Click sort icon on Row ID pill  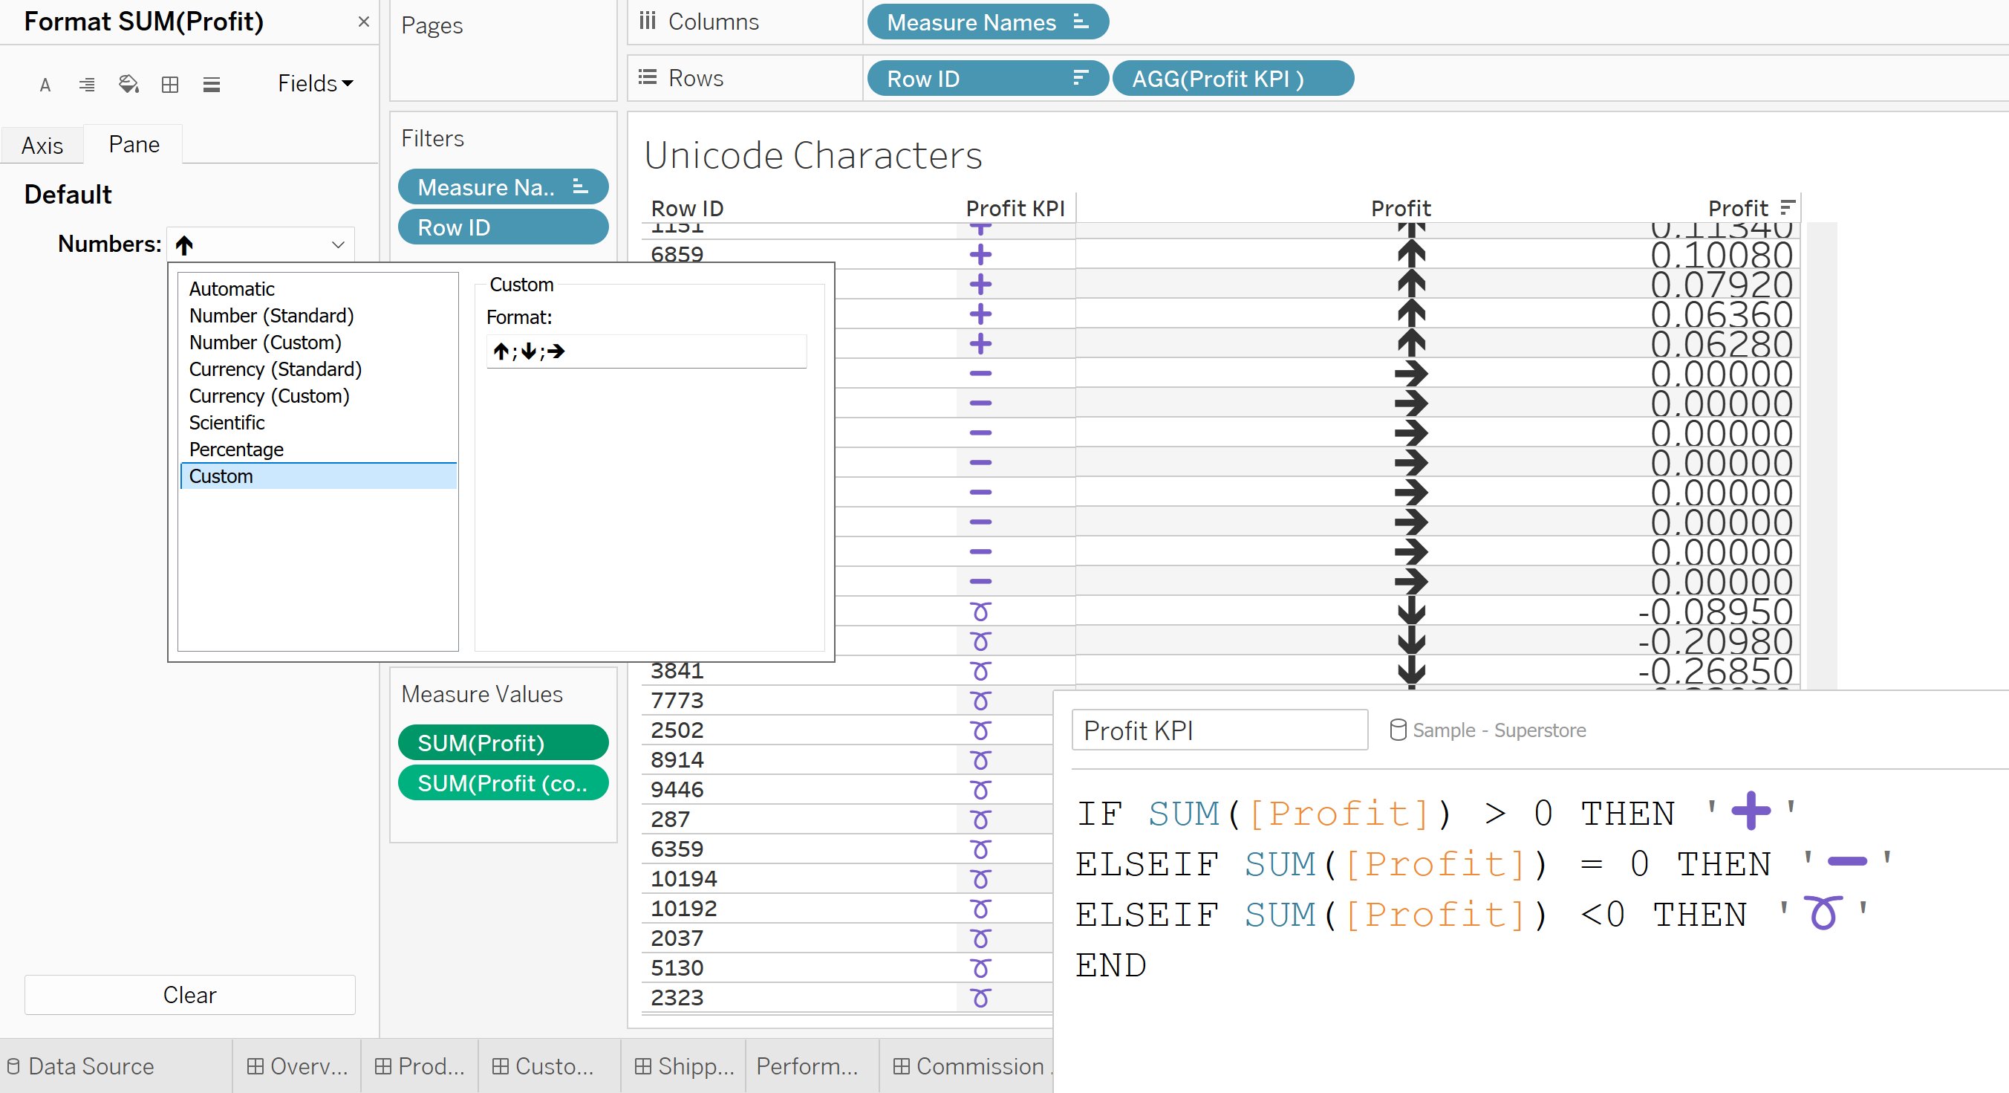point(1080,78)
